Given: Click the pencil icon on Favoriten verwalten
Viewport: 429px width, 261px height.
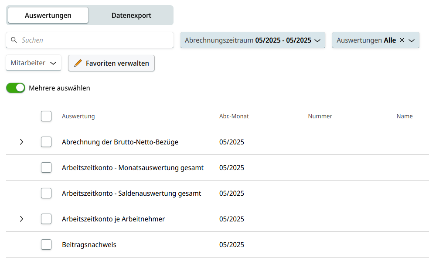Looking at the screenshot, I should (78, 63).
